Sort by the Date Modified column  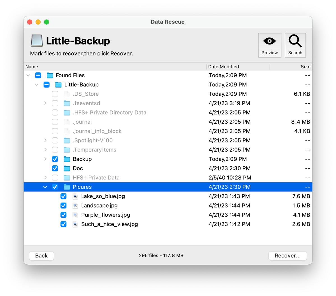(x=223, y=67)
